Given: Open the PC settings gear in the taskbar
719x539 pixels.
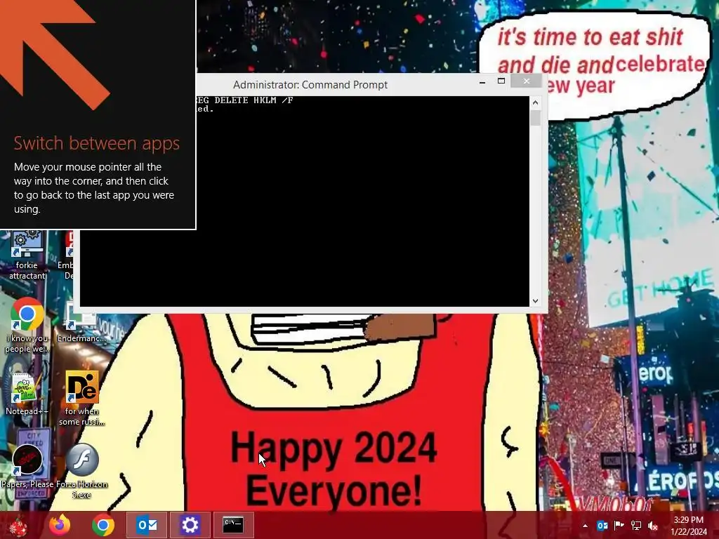Looking at the screenshot, I should pyautogui.click(x=190, y=525).
